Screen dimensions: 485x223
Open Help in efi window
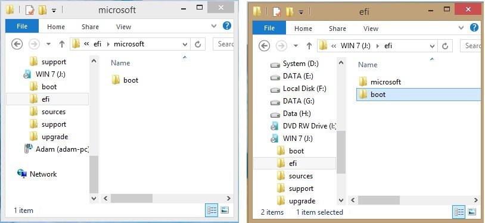(x=474, y=27)
